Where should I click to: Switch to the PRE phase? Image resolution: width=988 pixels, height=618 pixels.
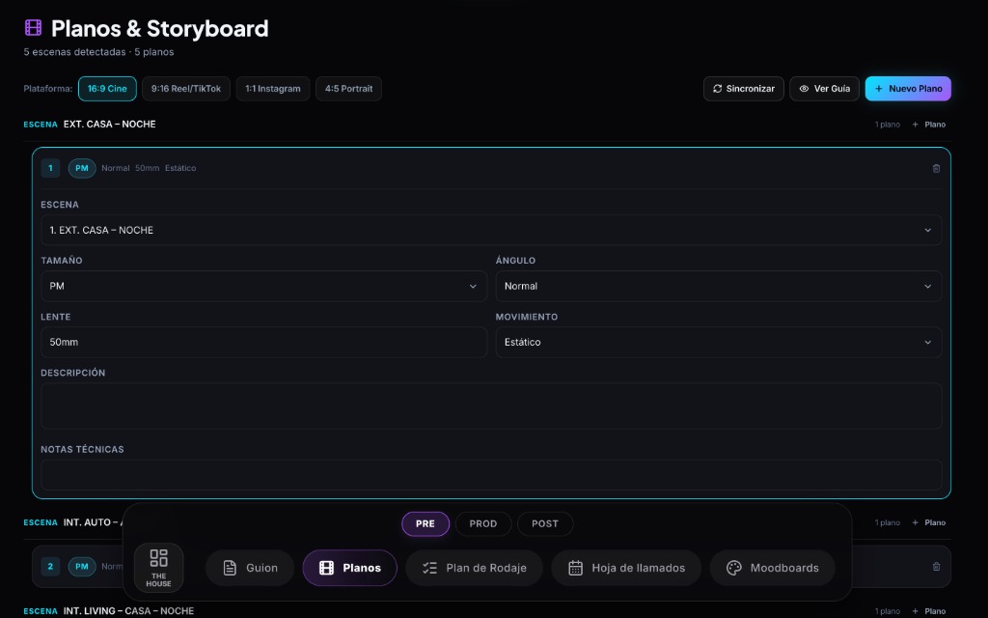tap(425, 523)
